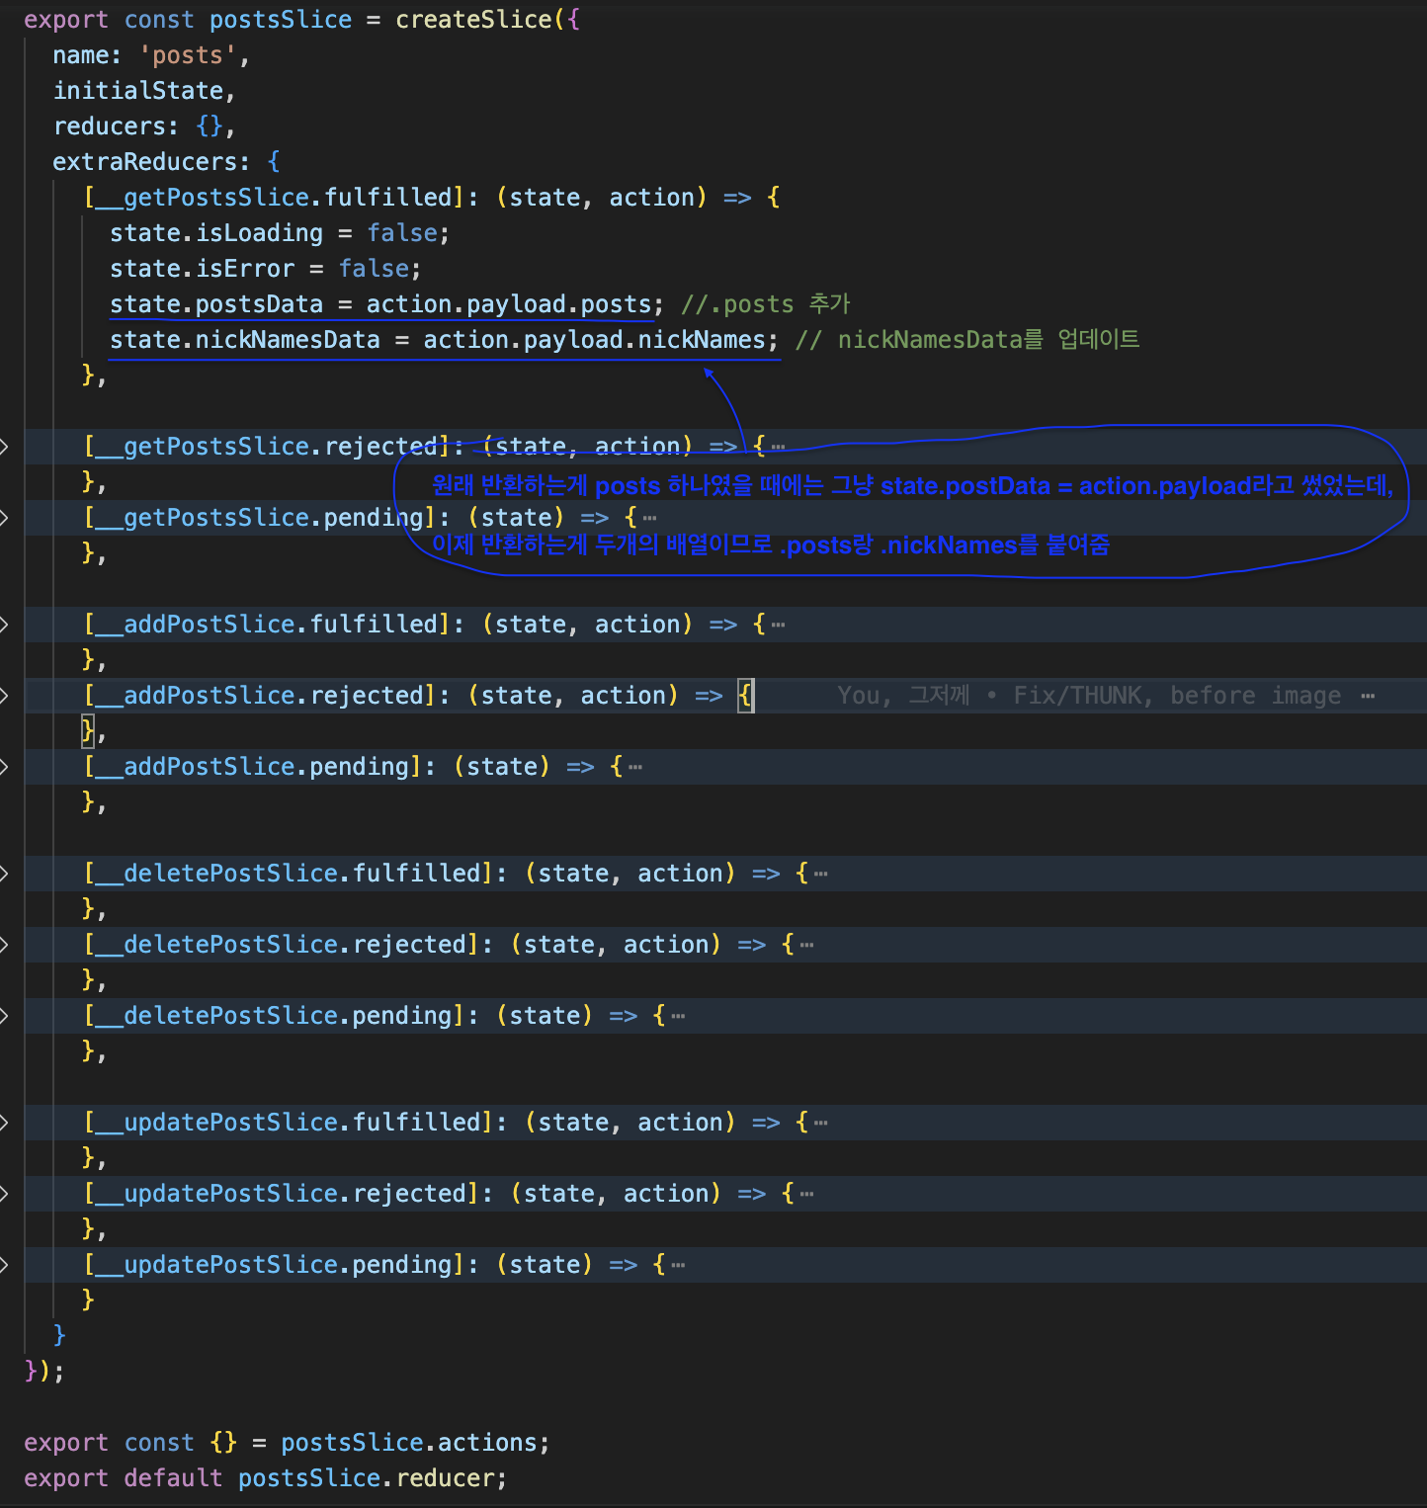Click the ellipsis after getPostsSlice.pending's brace

[649, 519]
